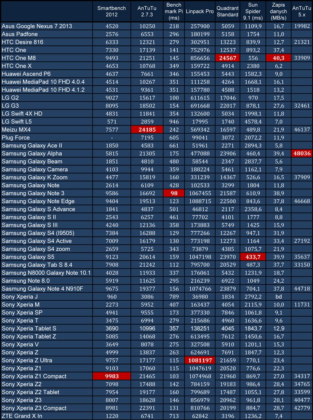Select the Asus Google Nexus 7 2013 row name
The image size is (313, 420).
coord(37,26)
